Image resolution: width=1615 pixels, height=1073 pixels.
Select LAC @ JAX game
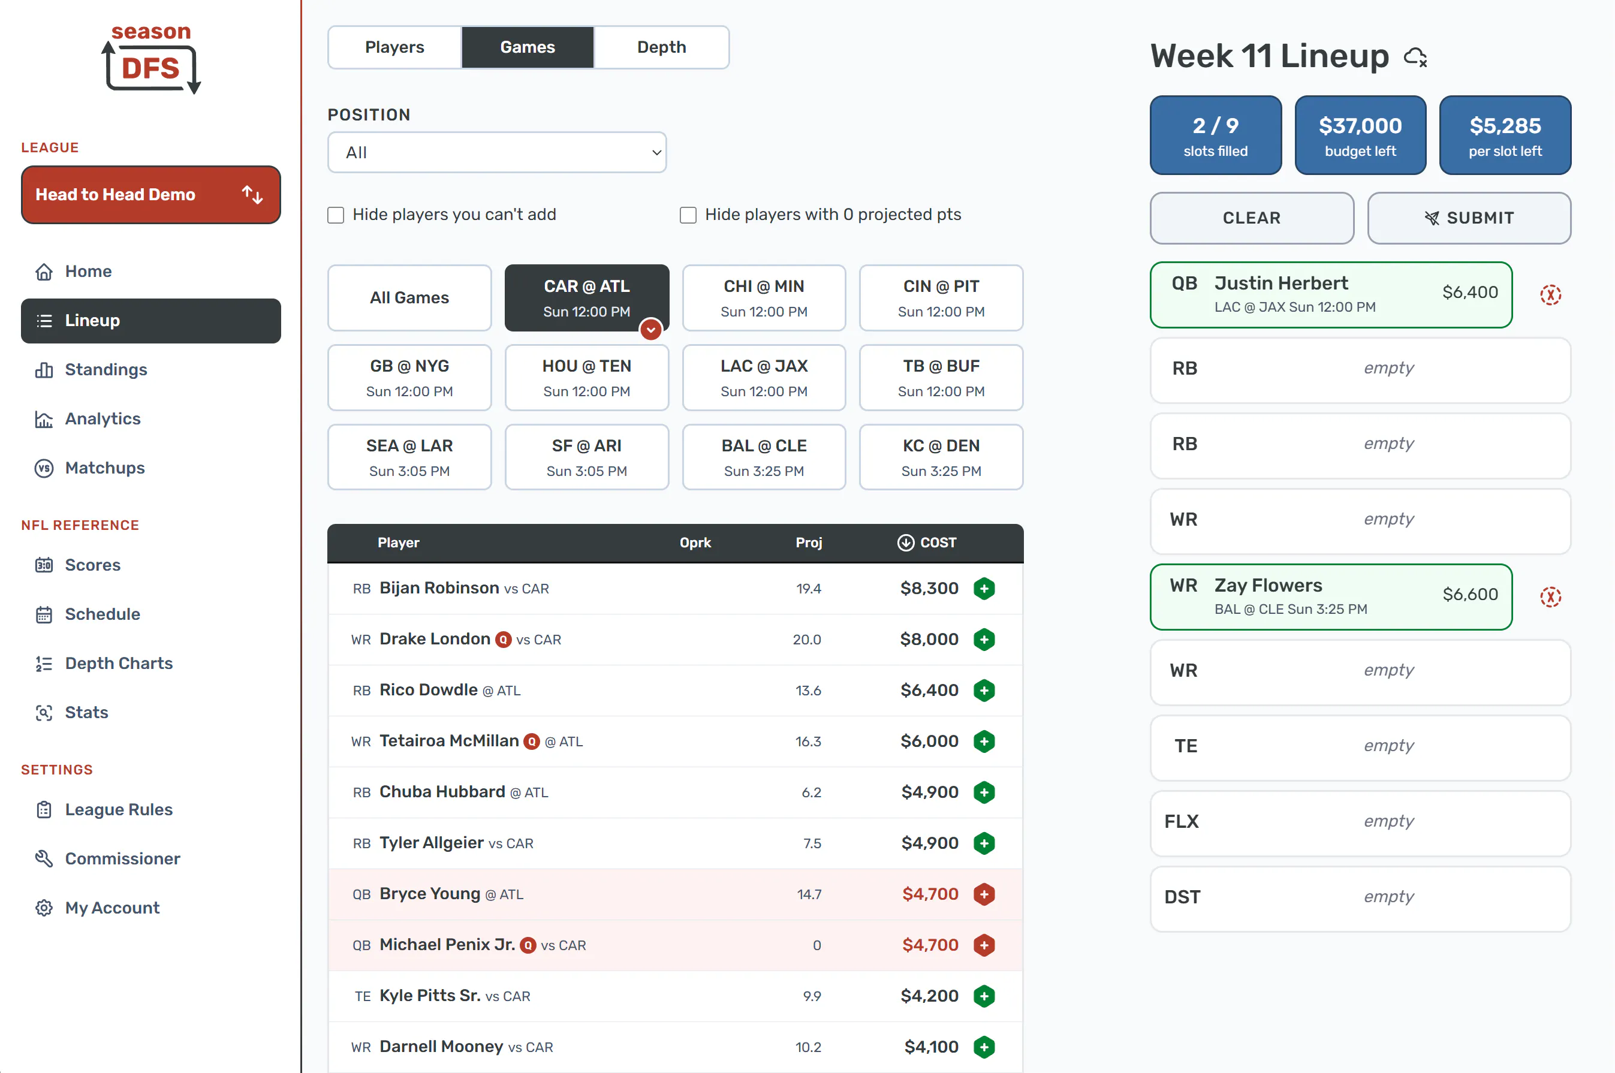click(764, 378)
